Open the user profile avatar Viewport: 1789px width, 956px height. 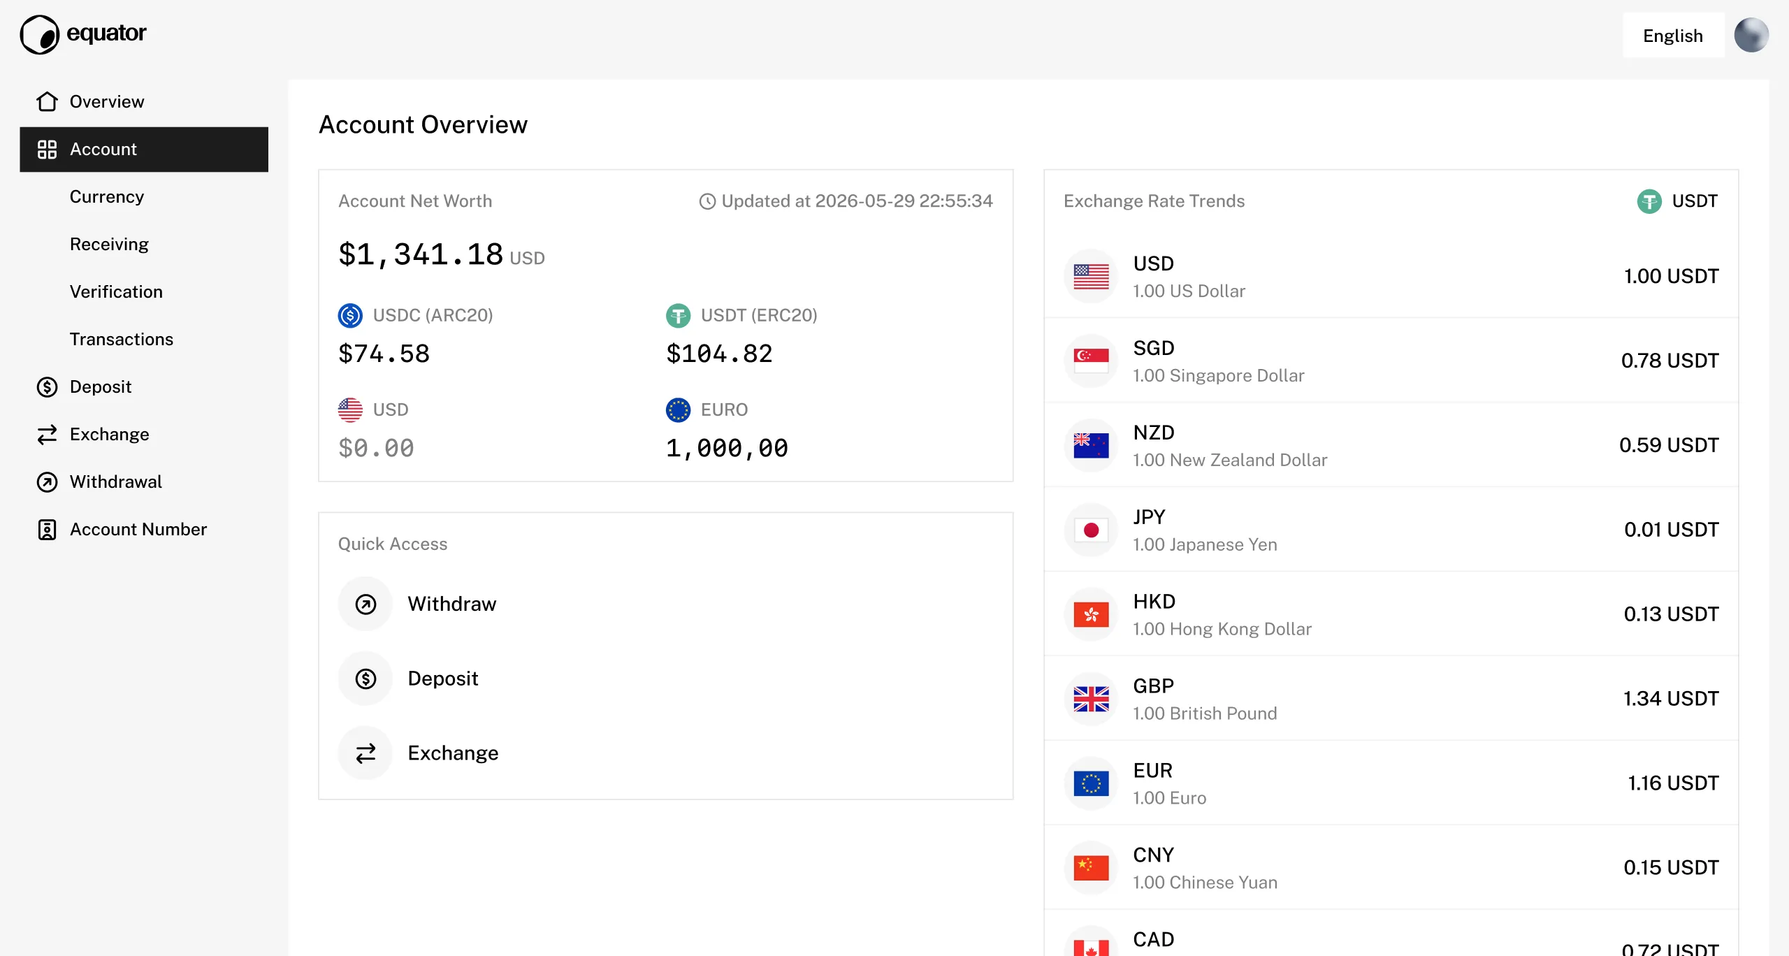1751,35
